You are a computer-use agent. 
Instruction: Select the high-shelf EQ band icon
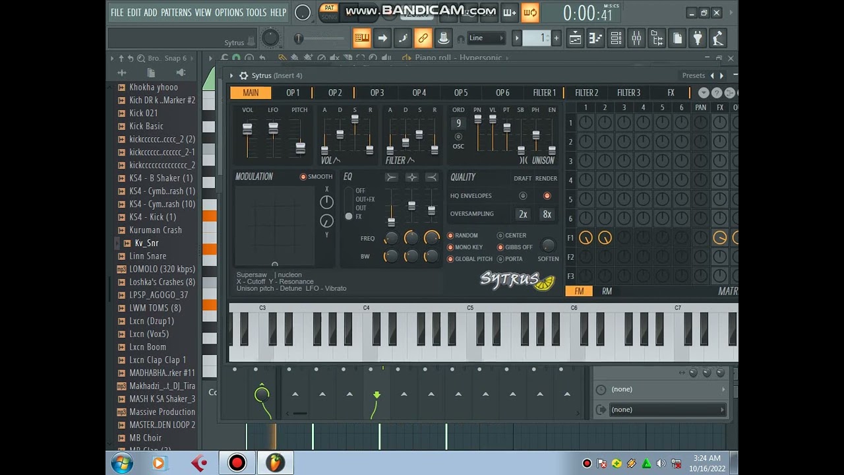pos(431,177)
